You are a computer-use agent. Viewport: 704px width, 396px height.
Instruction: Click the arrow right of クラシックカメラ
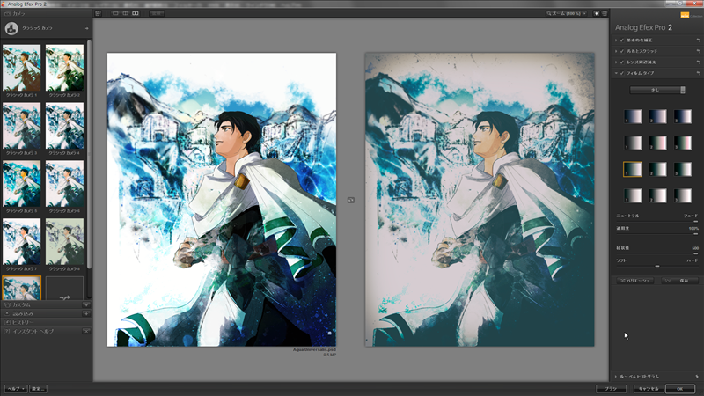[86, 28]
